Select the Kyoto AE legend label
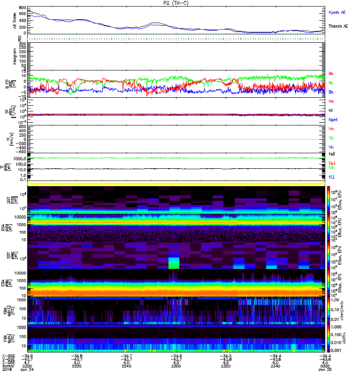Image resolution: width=352 pixels, height=376 pixels. pos(337,12)
